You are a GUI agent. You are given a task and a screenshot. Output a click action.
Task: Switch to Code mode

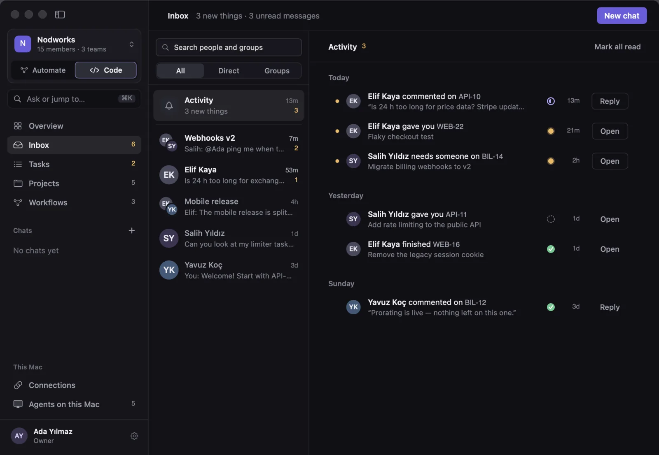point(106,70)
